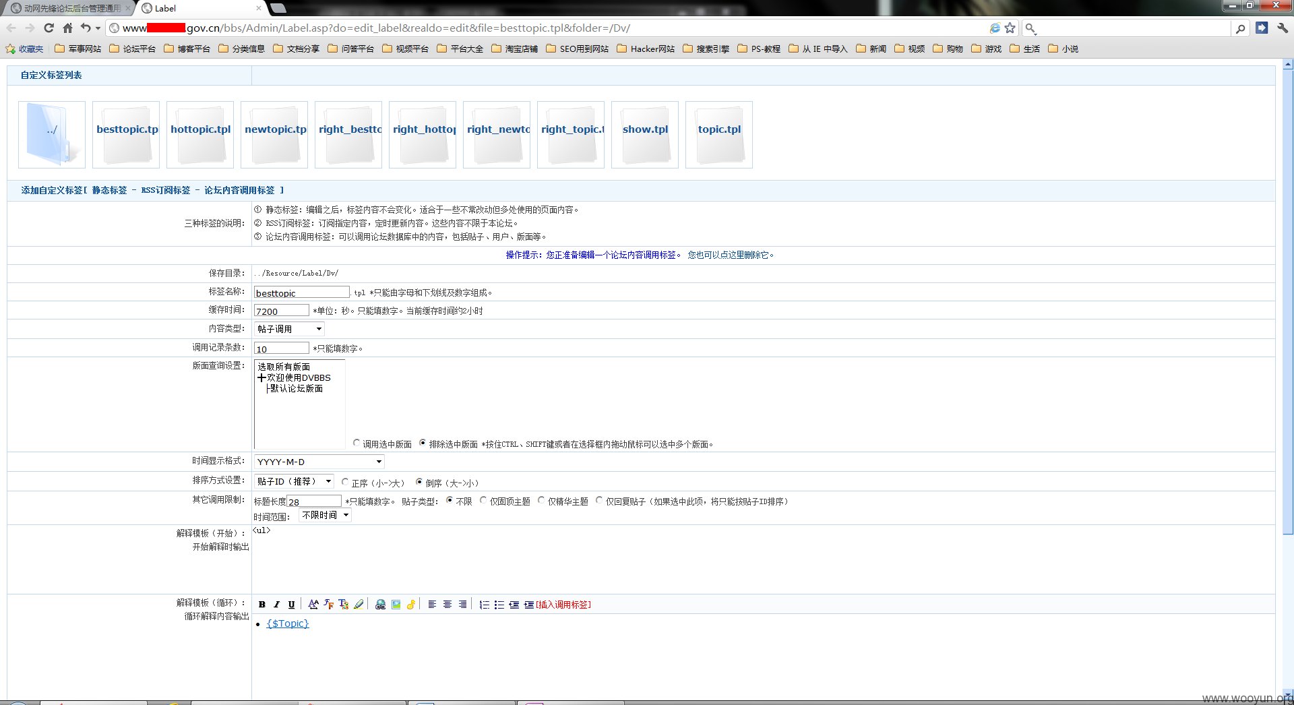Click the 插入调用标签 link

pos(563,605)
